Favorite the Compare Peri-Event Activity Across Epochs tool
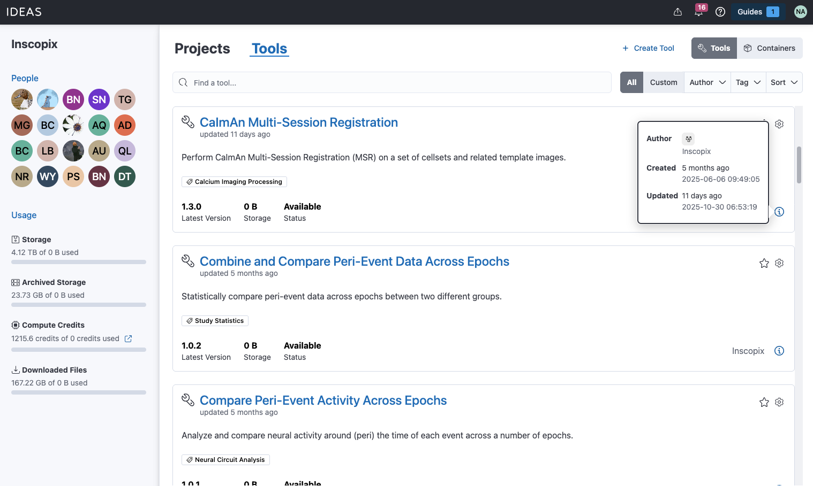Screen dimensions: 813x486 point(764,402)
